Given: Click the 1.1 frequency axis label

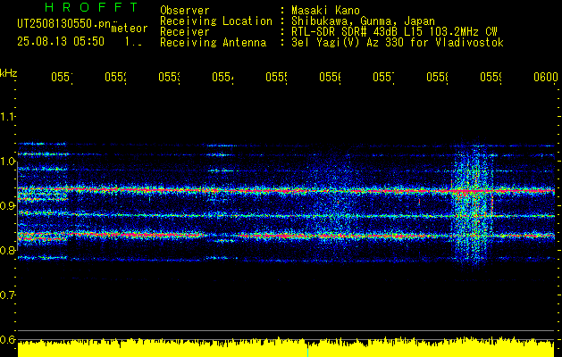Looking at the screenshot, I should click(x=7, y=117).
